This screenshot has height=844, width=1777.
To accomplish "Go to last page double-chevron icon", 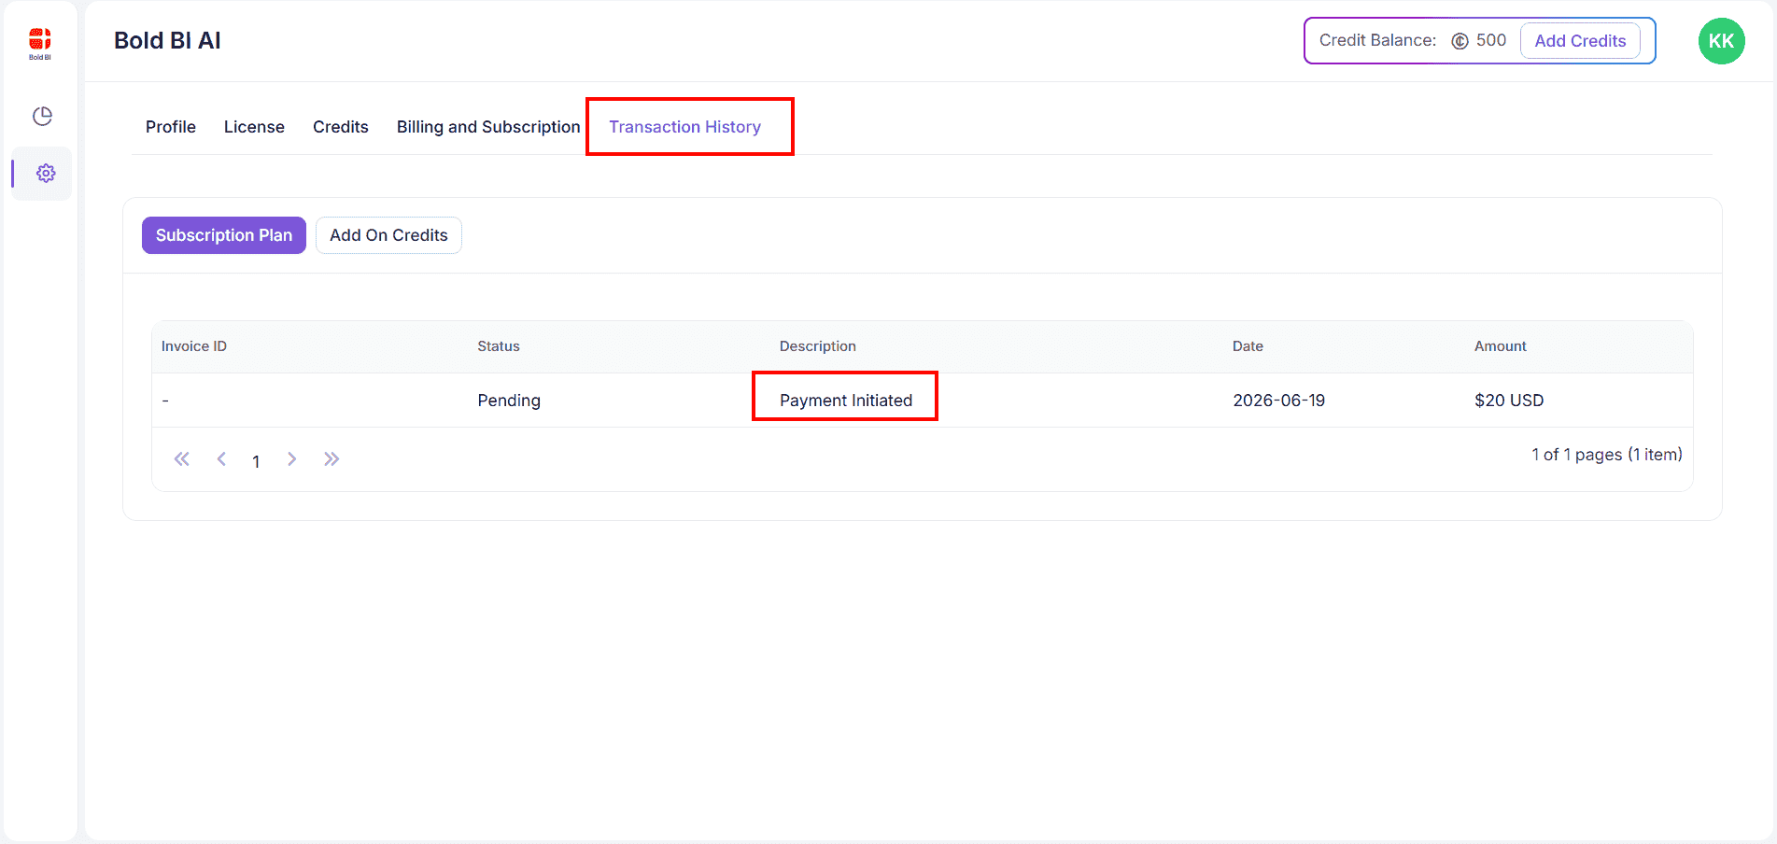I will coord(331,458).
